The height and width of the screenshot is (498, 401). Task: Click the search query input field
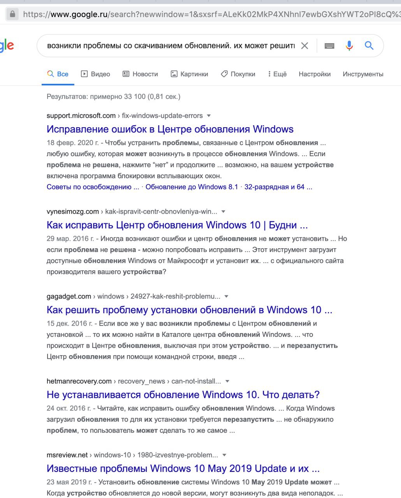tap(171, 46)
